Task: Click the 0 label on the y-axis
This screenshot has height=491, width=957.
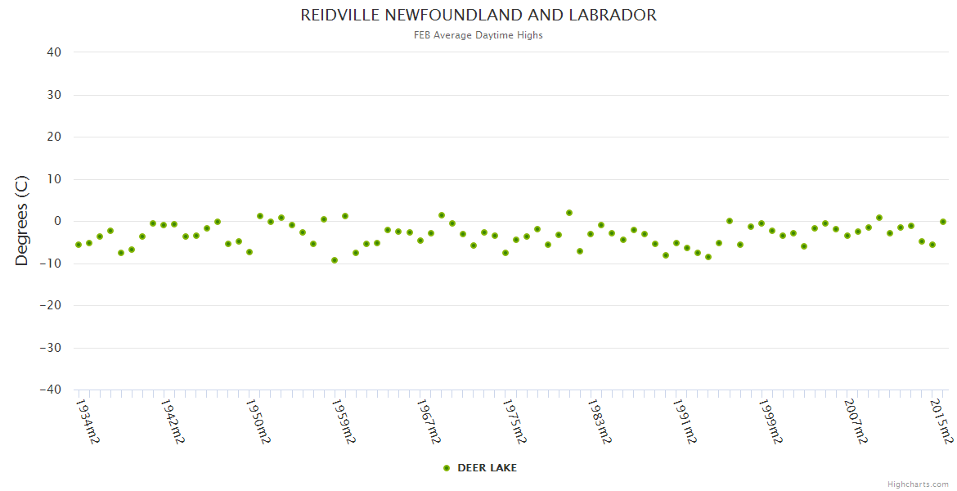Action: (x=58, y=221)
